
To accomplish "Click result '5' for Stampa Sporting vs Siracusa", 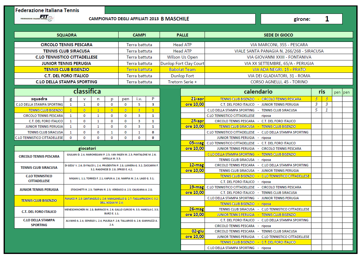I will click(x=316, y=110).
